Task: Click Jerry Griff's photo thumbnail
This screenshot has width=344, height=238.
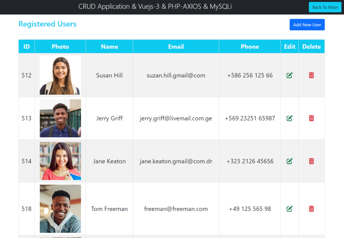Action: [x=60, y=118]
